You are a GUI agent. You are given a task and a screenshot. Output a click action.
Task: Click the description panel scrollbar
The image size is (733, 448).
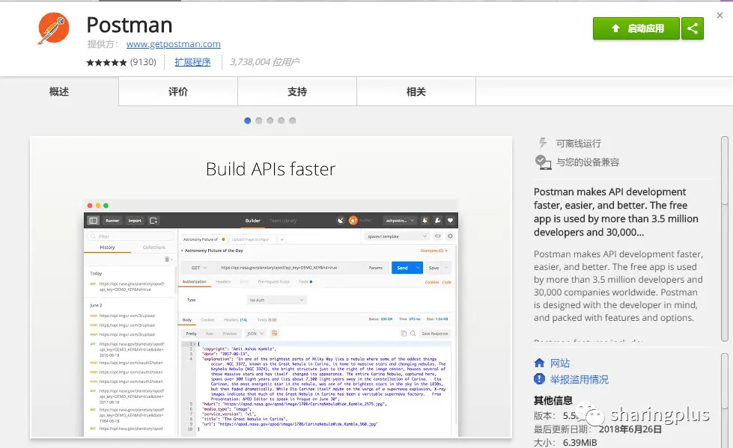(x=725, y=171)
